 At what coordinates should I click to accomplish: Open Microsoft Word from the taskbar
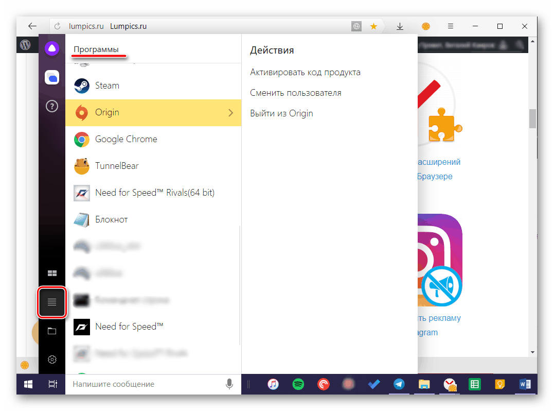(x=525, y=384)
